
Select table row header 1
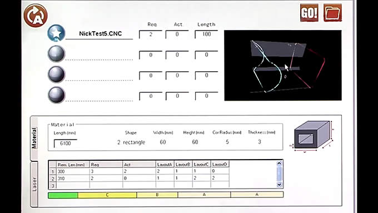pyautogui.click(x=53, y=171)
